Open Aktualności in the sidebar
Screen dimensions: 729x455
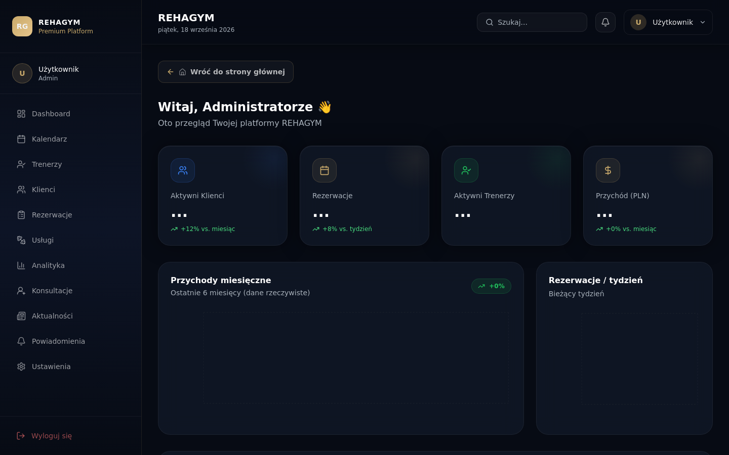coord(71,316)
